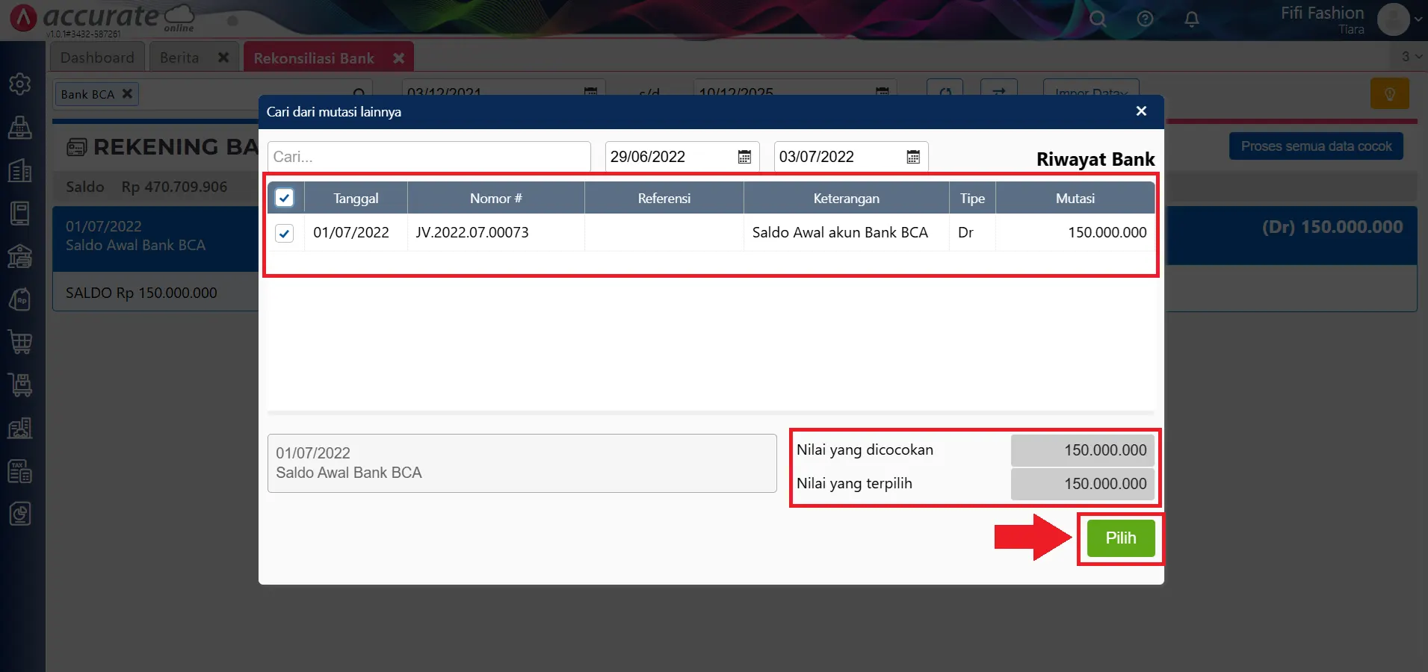Click the search magnifier in top bar
The image size is (1428, 672).
(x=1097, y=19)
